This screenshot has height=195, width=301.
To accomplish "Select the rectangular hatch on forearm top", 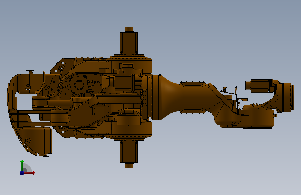I will [x=193, y=84].
